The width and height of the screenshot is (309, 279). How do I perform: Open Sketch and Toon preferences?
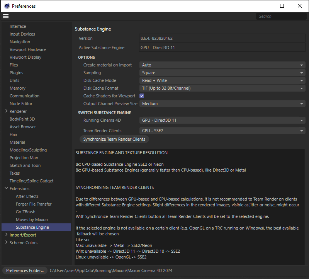(x=25, y=165)
